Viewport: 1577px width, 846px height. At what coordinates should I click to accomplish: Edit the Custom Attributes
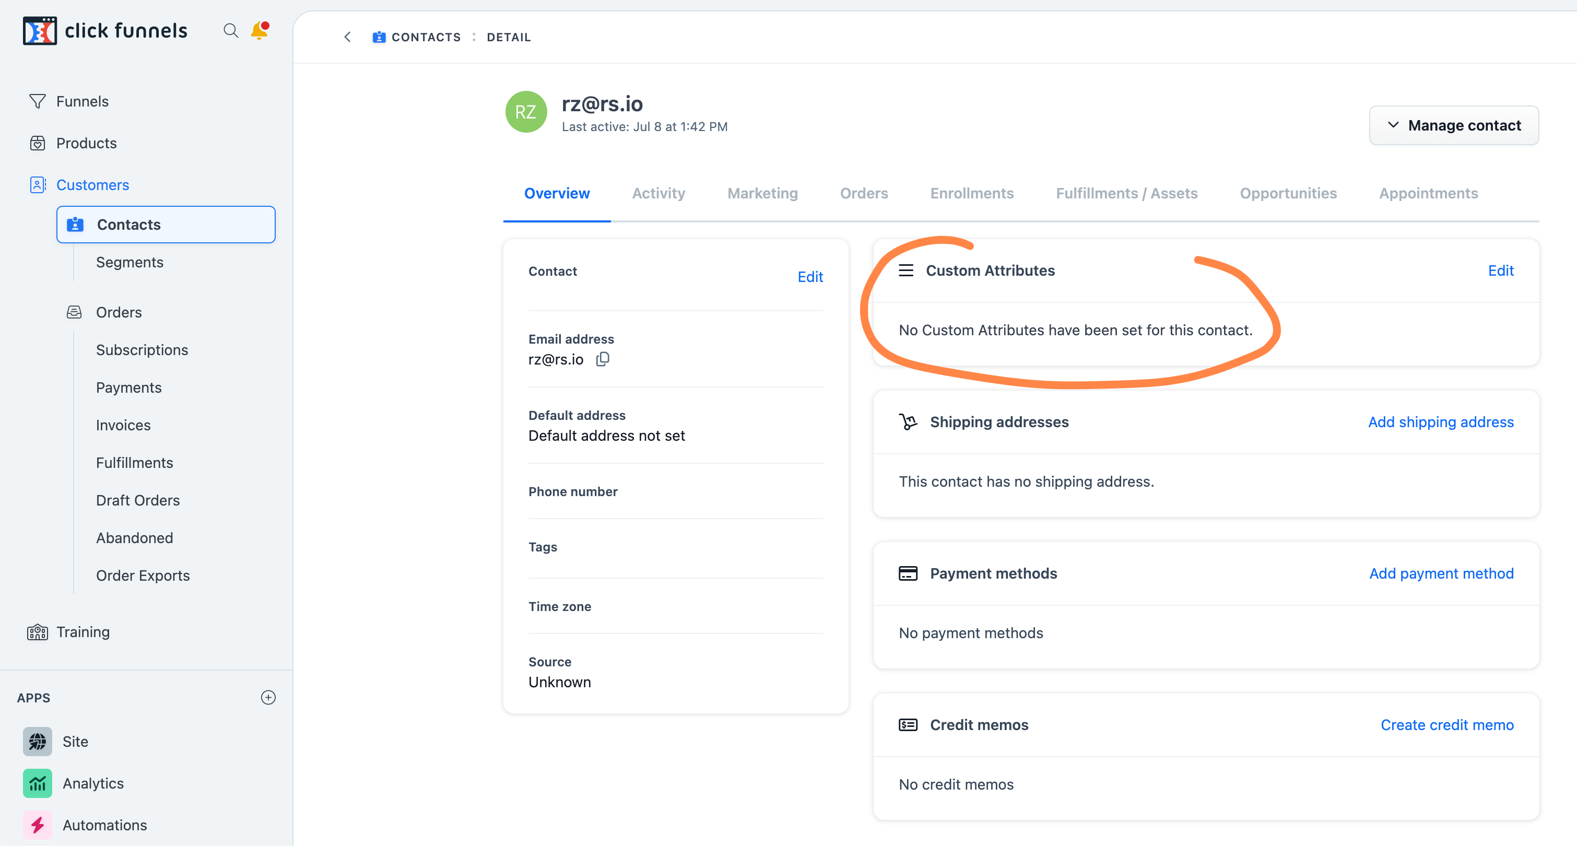click(1500, 271)
